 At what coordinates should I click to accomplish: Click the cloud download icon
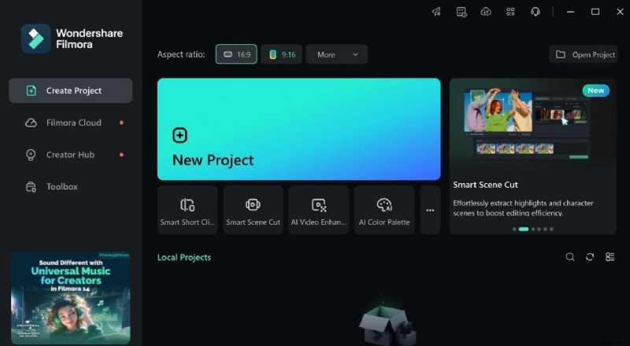coord(486,12)
